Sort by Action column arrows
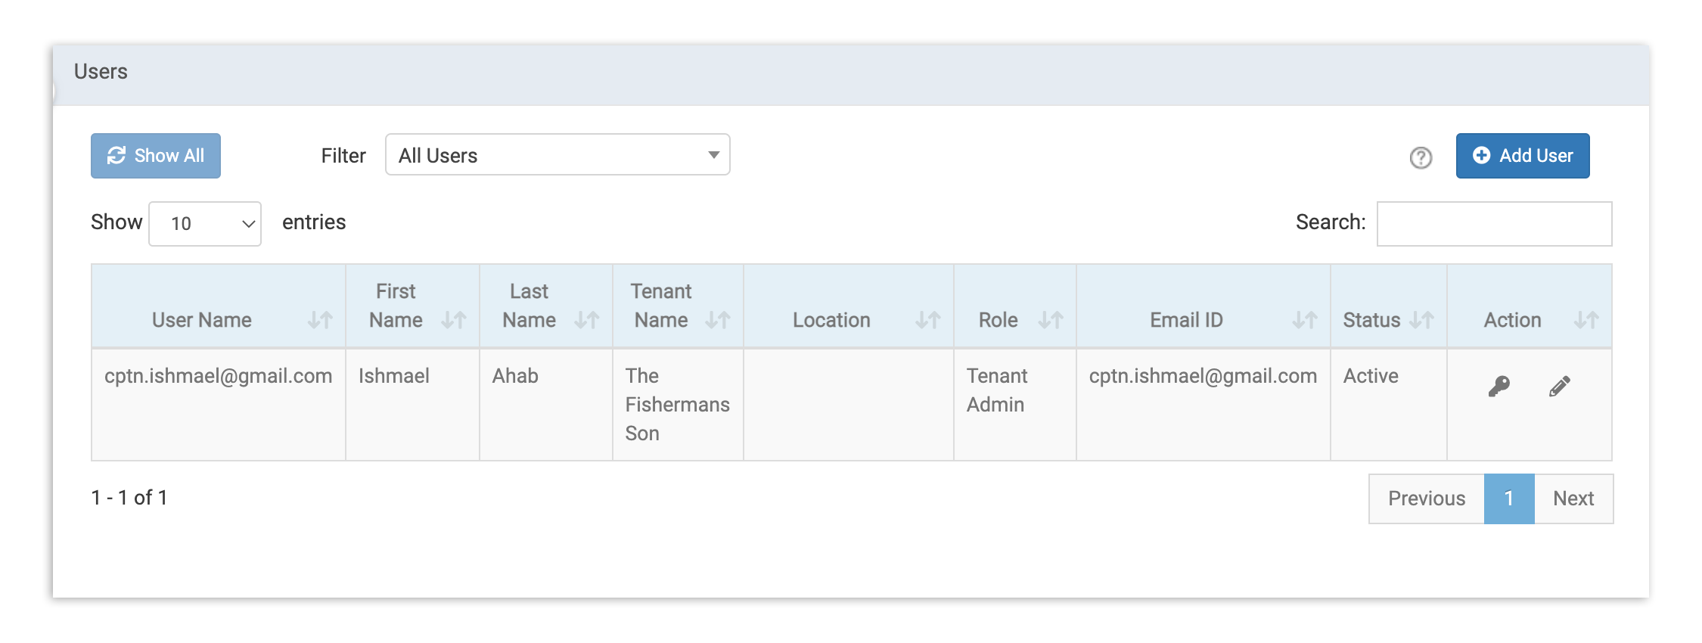Viewport: 1702px width, 643px height. (x=1586, y=320)
